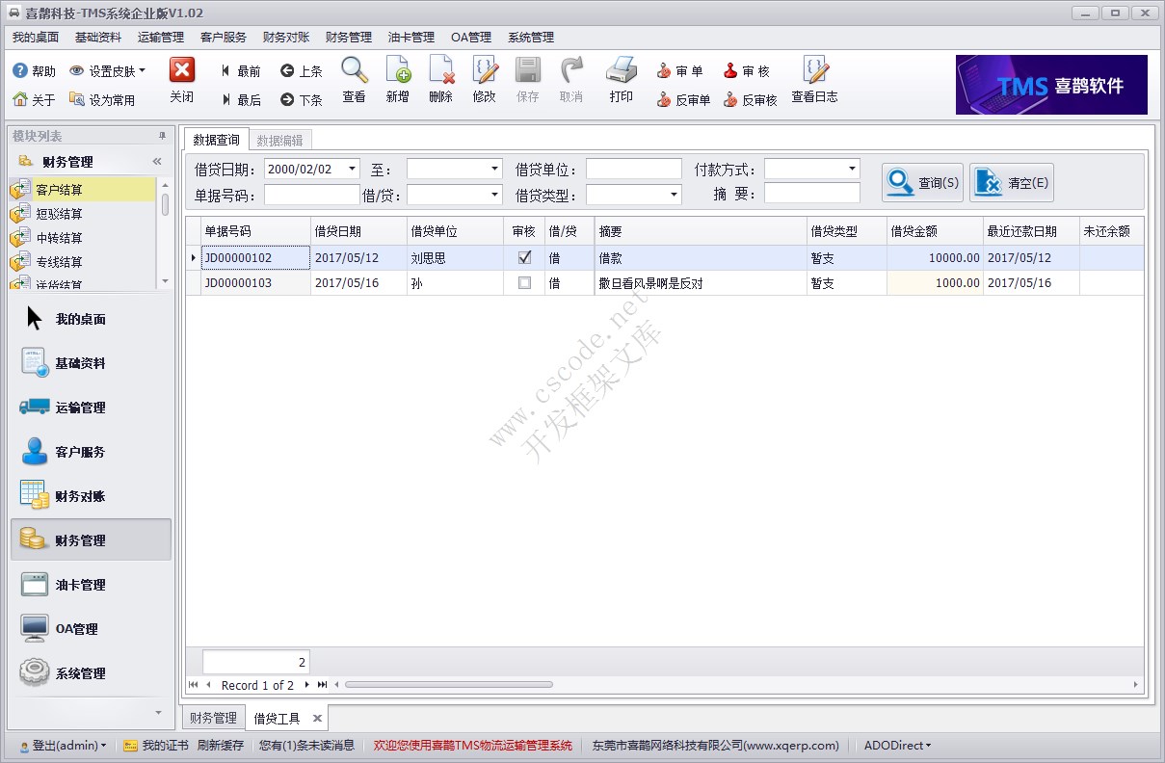Click 我的证书 in status bar
1165x763 pixels.
156,746
